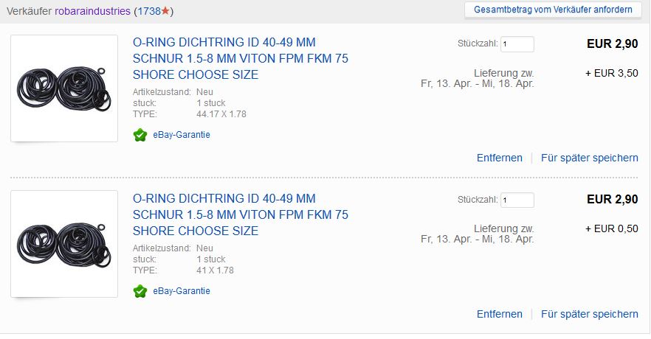This screenshot has height=339, width=651.
Task: Click the + EUR 3,50 shipping cost
Action: pos(611,73)
